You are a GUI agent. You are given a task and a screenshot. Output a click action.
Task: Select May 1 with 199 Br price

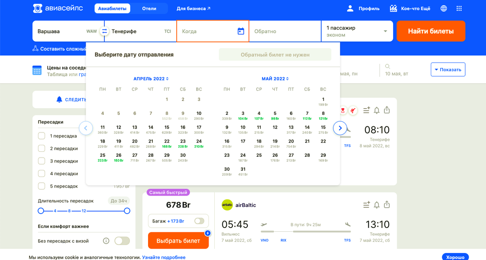click(x=323, y=102)
